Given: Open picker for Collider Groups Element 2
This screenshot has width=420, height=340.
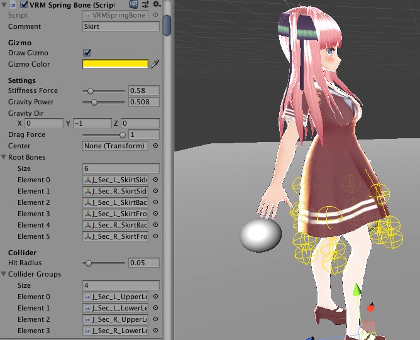Looking at the screenshot, I should [x=156, y=319].
